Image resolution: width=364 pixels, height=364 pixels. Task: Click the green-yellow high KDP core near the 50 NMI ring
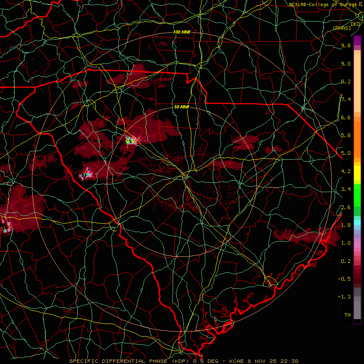point(130,140)
